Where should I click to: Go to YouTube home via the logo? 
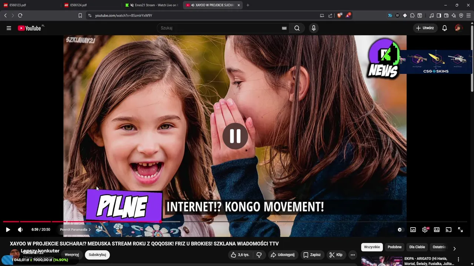[30, 28]
